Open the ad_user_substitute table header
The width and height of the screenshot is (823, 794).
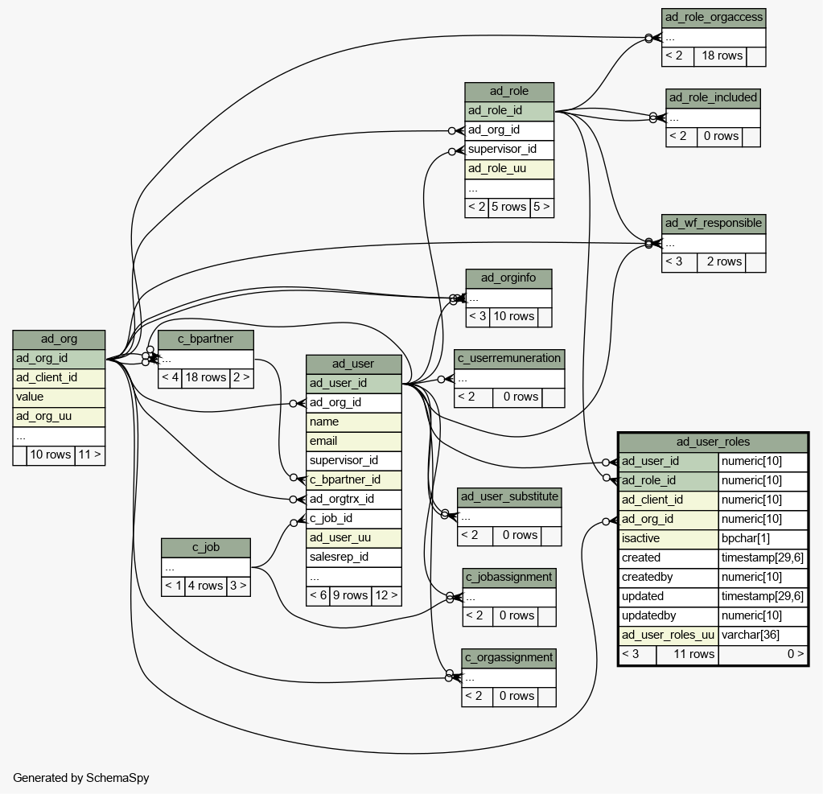pos(509,497)
